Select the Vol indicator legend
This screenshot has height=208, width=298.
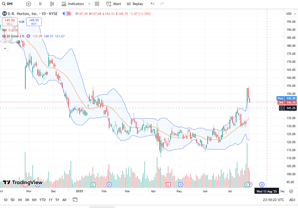click(4, 30)
